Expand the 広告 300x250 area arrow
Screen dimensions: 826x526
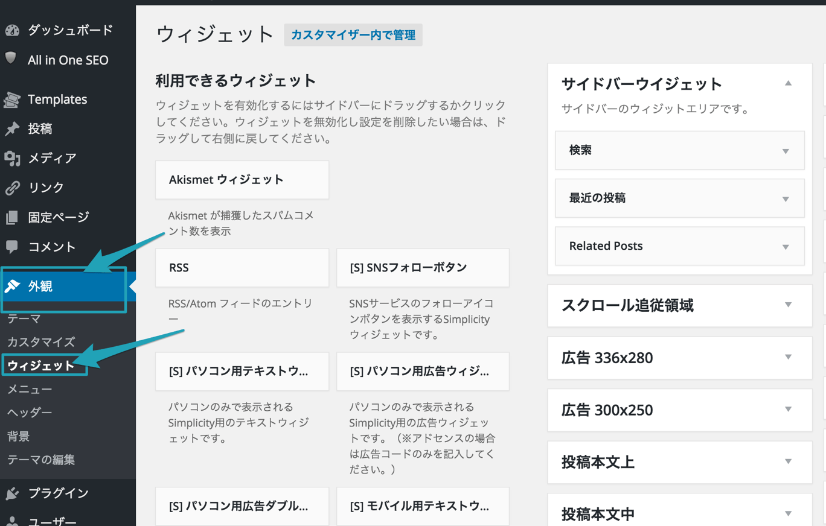(x=788, y=409)
